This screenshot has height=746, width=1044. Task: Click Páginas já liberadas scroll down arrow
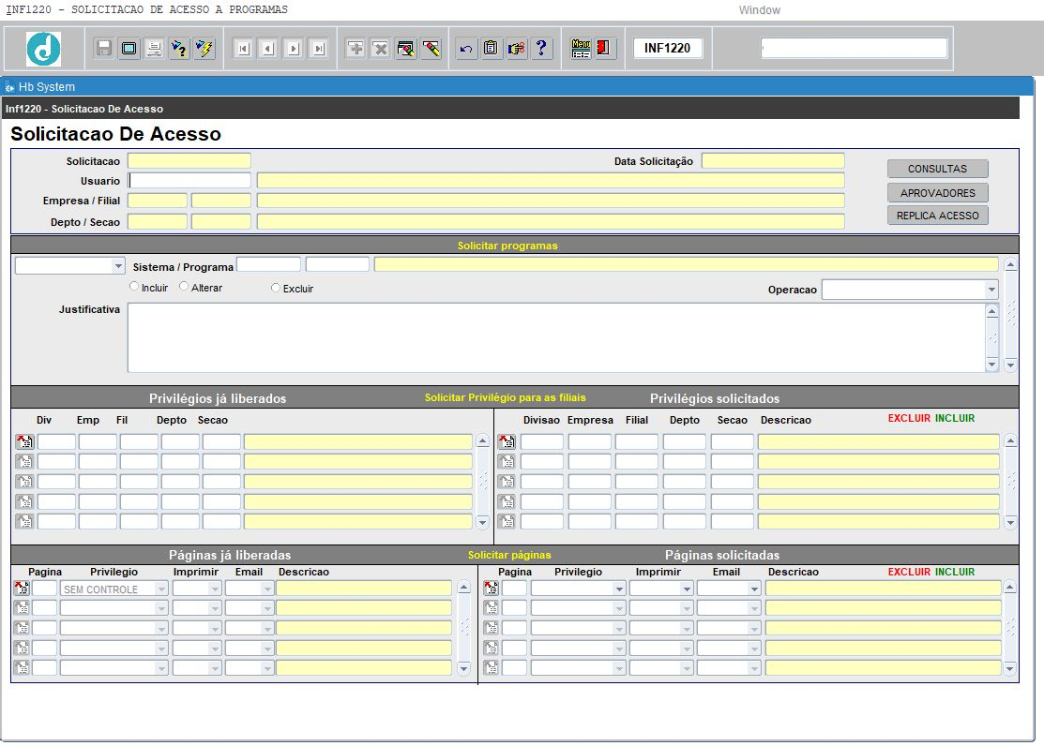coord(464,668)
